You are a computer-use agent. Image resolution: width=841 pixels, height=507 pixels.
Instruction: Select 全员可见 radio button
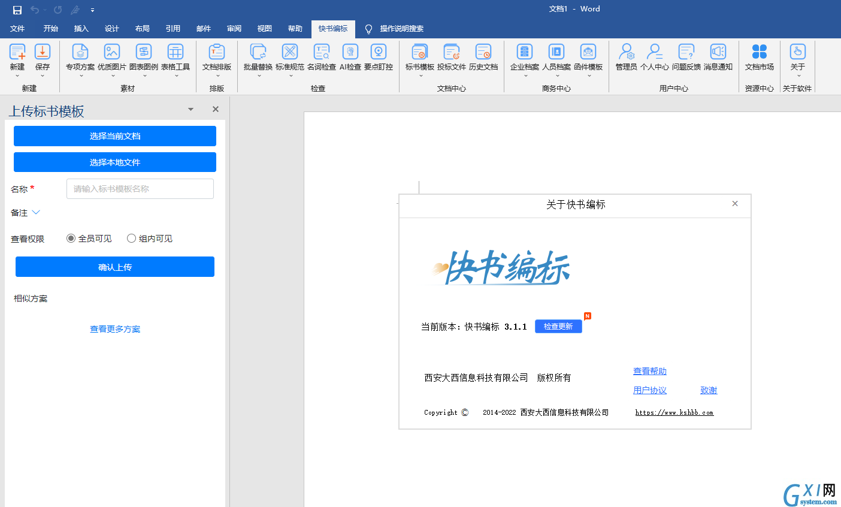click(x=71, y=239)
